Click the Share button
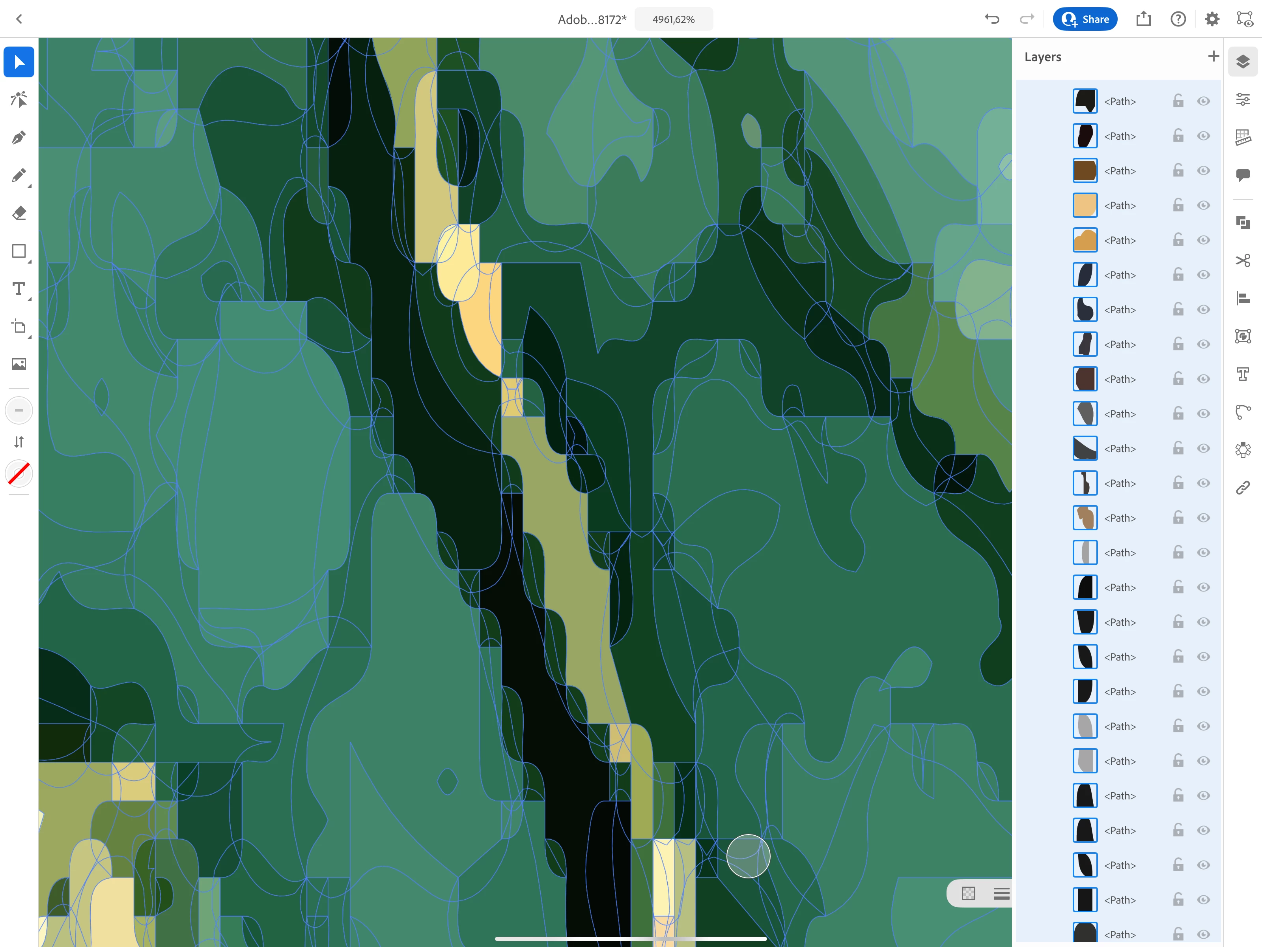The width and height of the screenshot is (1262, 947). pyautogui.click(x=1085, y=19)
